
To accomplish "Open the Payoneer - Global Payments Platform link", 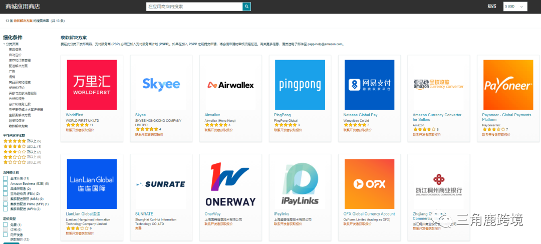I will 506,117.
